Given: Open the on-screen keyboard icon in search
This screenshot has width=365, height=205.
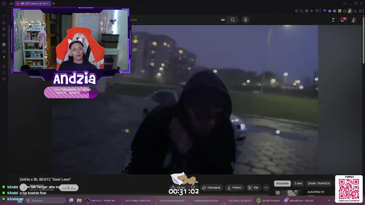Looking at the screenshot, I should pos(223,20).
